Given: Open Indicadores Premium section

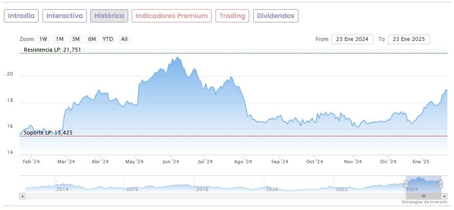Looking at the screenshot, I should tap(172, 16).
